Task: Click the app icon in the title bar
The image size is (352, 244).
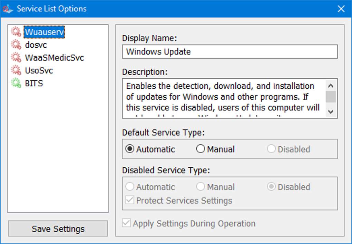Action: pos(8,9)
